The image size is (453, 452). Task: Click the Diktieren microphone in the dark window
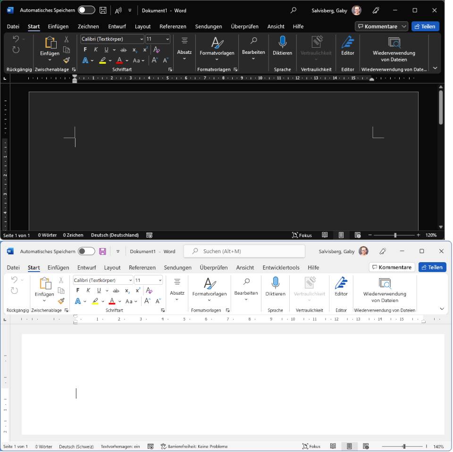tap(282, 46)
